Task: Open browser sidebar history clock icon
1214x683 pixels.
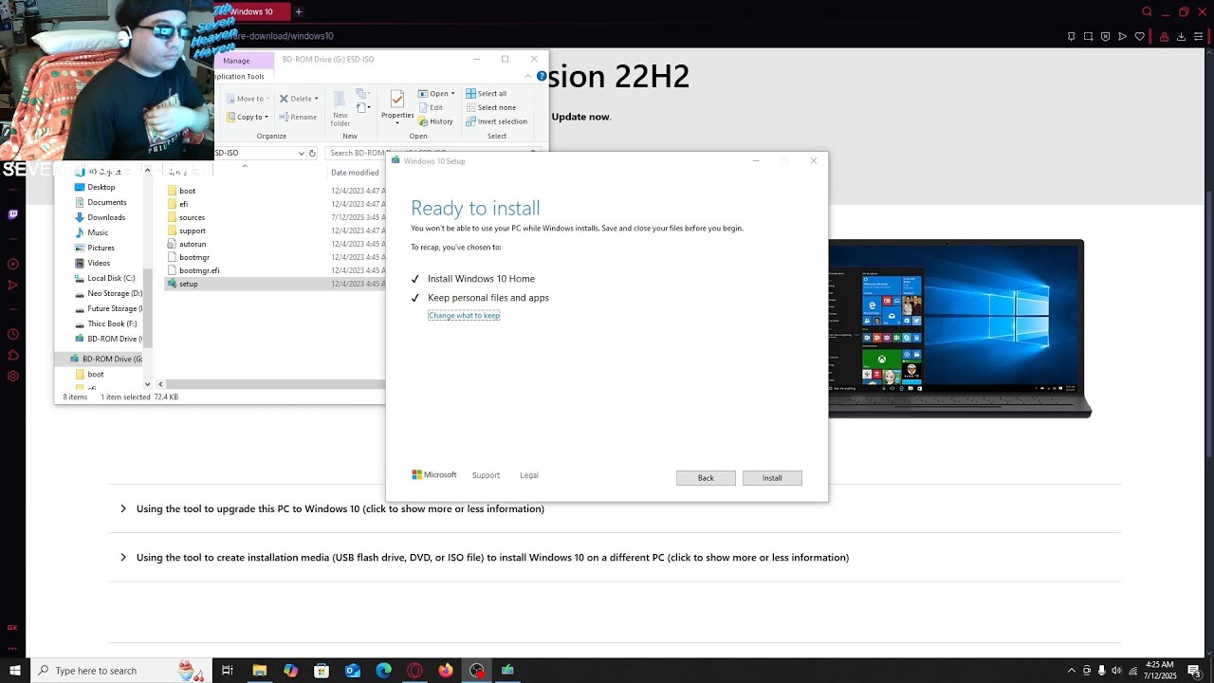Action: [12, 334]
